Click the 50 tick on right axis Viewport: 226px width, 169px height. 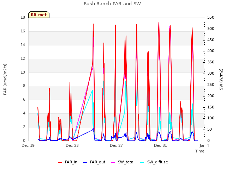pos(209,130)
